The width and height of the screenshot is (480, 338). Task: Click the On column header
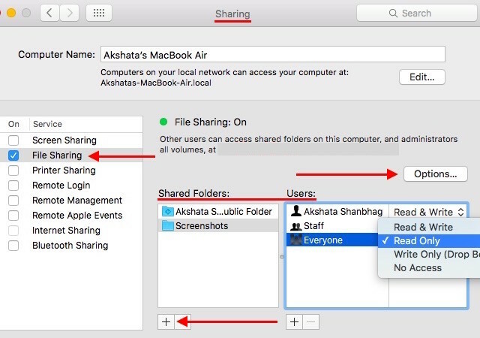(x=13, y=124)
